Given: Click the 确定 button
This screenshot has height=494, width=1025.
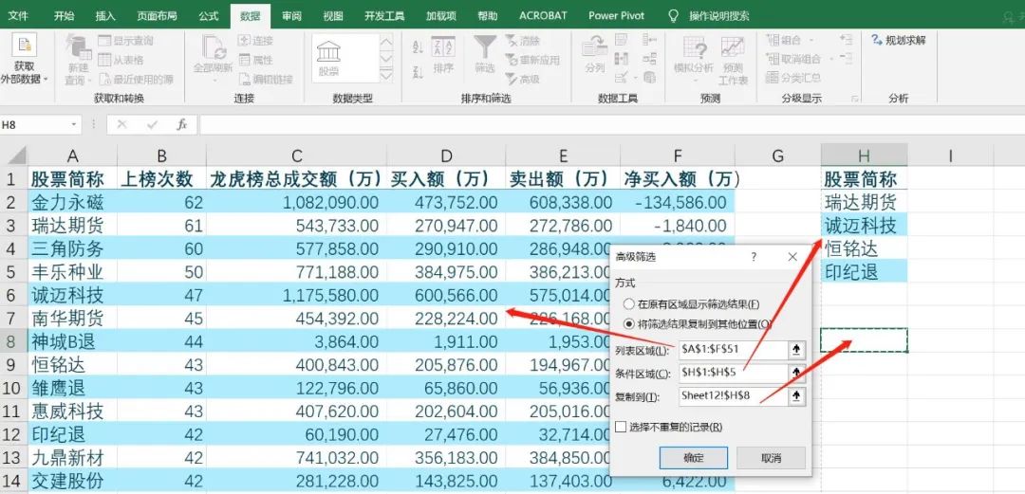Looking at the screenshot, I should 694,458.
